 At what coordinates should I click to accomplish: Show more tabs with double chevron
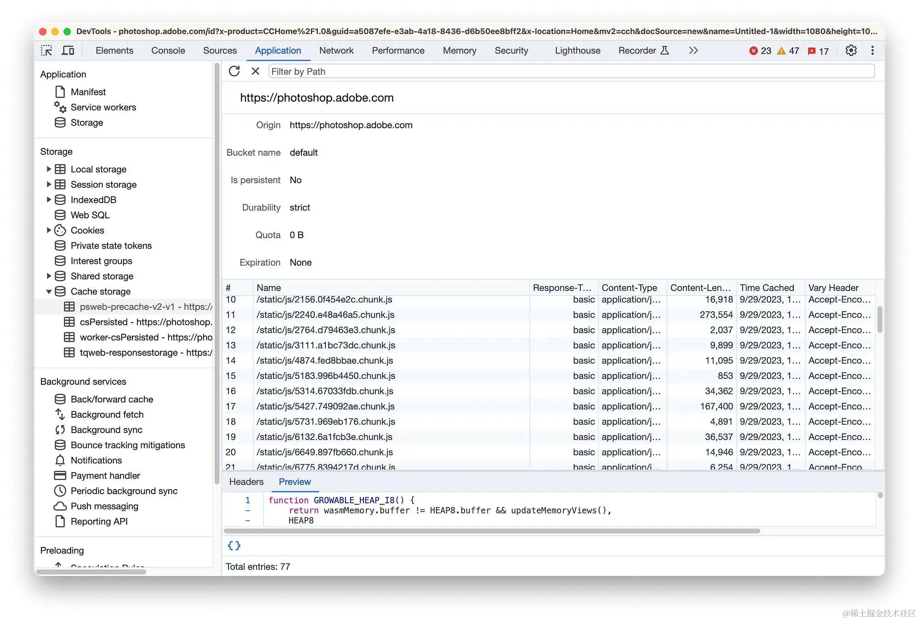(x=693, y=51)
